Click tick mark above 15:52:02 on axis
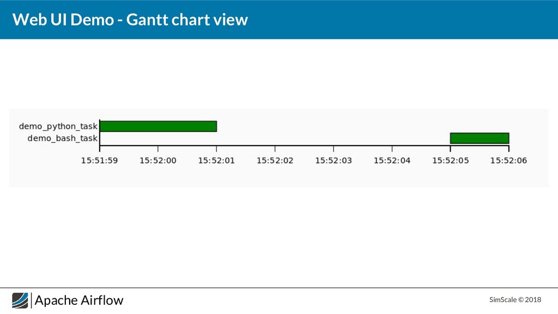The width and height of the screenshot is (558, 314). 275,148
